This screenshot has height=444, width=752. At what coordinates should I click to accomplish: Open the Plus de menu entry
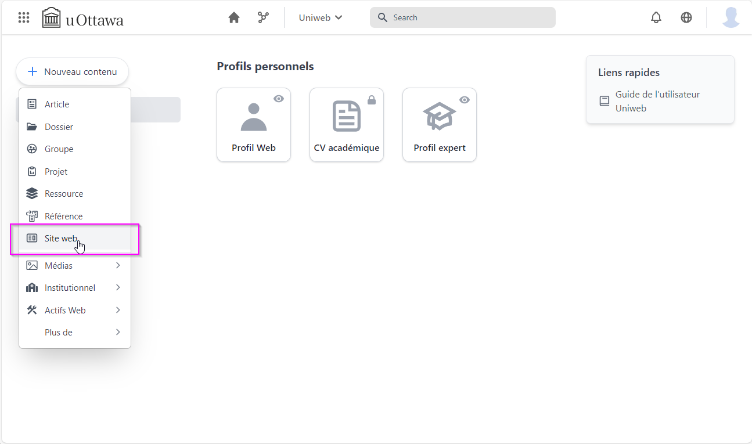75,333
